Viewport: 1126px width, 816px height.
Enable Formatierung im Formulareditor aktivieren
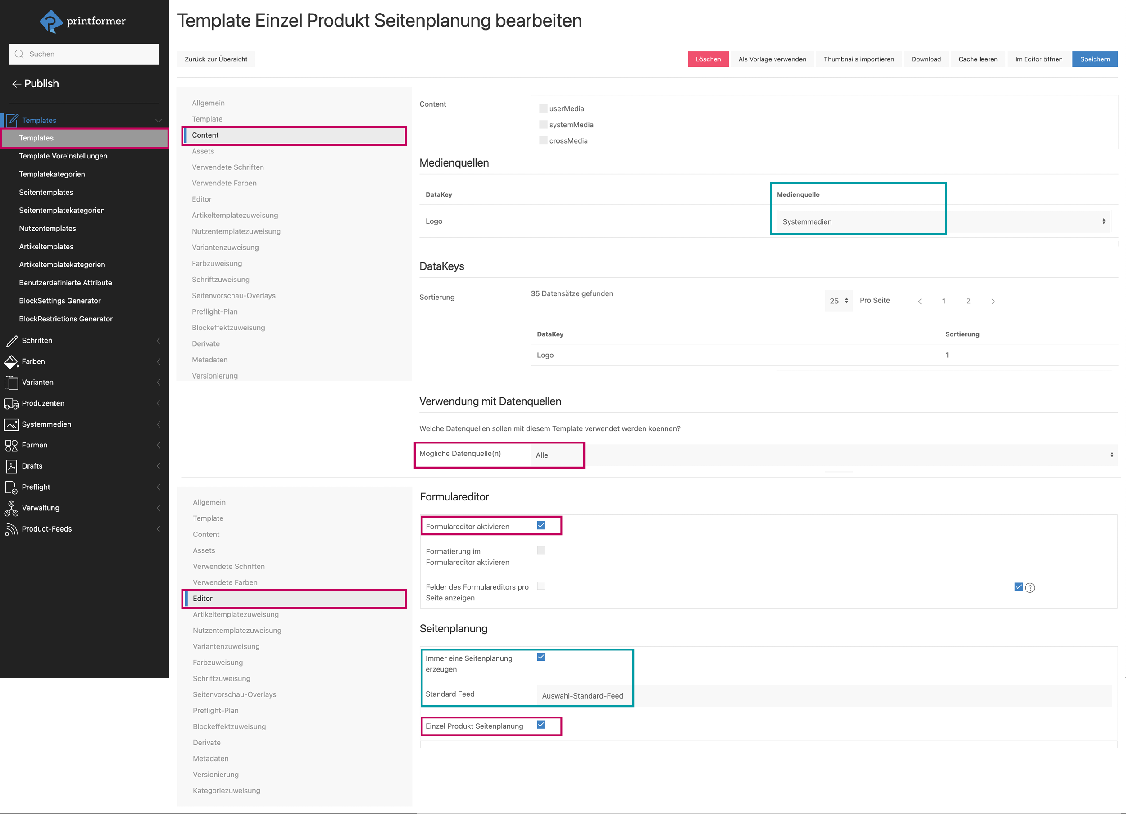pyautogui.click(x=541, y=550)
